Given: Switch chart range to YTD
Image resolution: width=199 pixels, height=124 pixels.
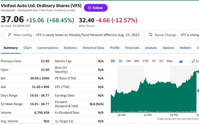Looking at the screenshot, I should tap(145, 61).
